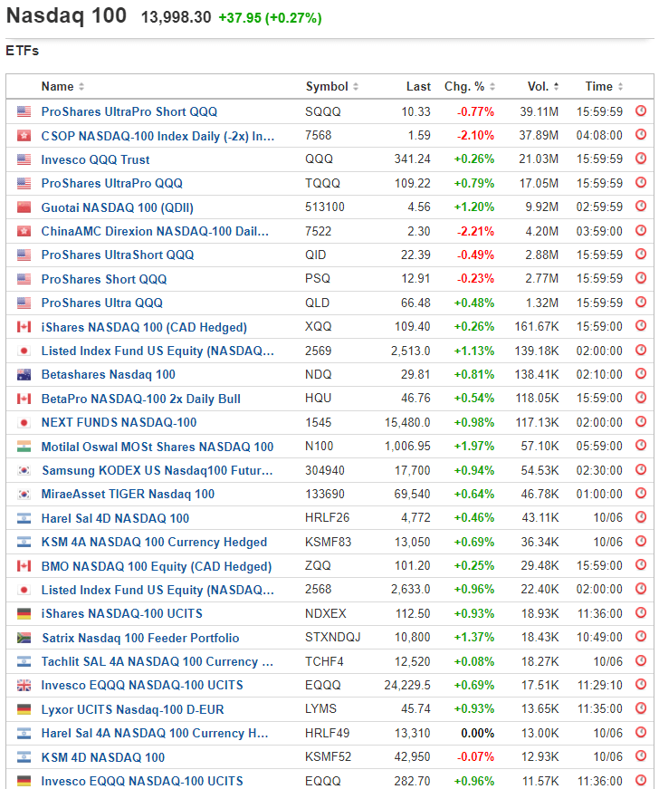The height and width of the screenshot is (789, 659).
Task: Click the US flag beside ProShares UltraPro QQQ
Action: (24, 183)
